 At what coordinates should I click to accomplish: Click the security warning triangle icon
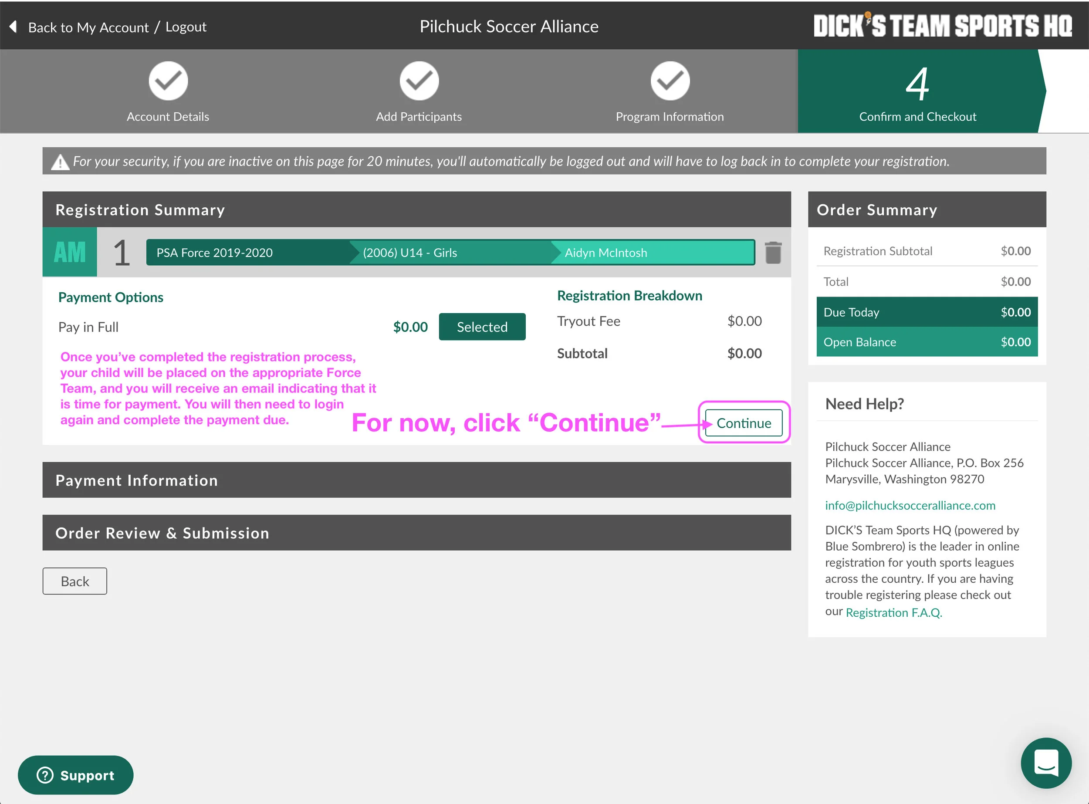tap(61, 162)
